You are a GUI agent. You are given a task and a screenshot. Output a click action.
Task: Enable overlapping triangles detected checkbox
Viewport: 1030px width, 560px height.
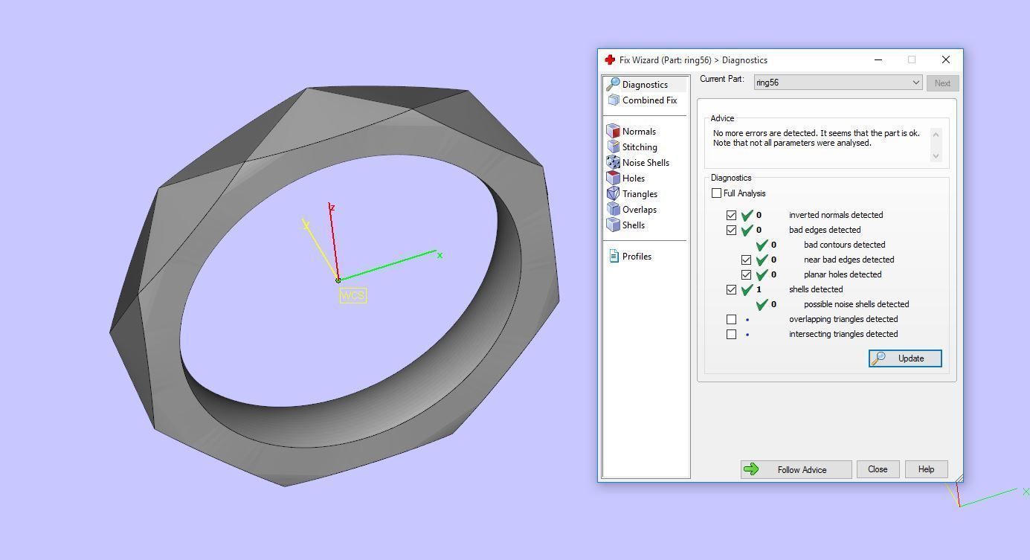coord(731,319)
